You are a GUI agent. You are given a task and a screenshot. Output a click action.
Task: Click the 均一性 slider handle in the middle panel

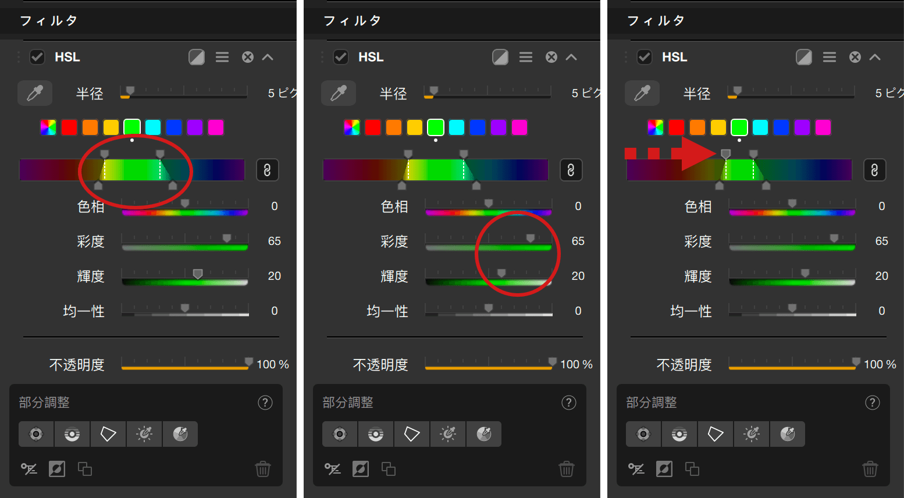tap(489, 308)
